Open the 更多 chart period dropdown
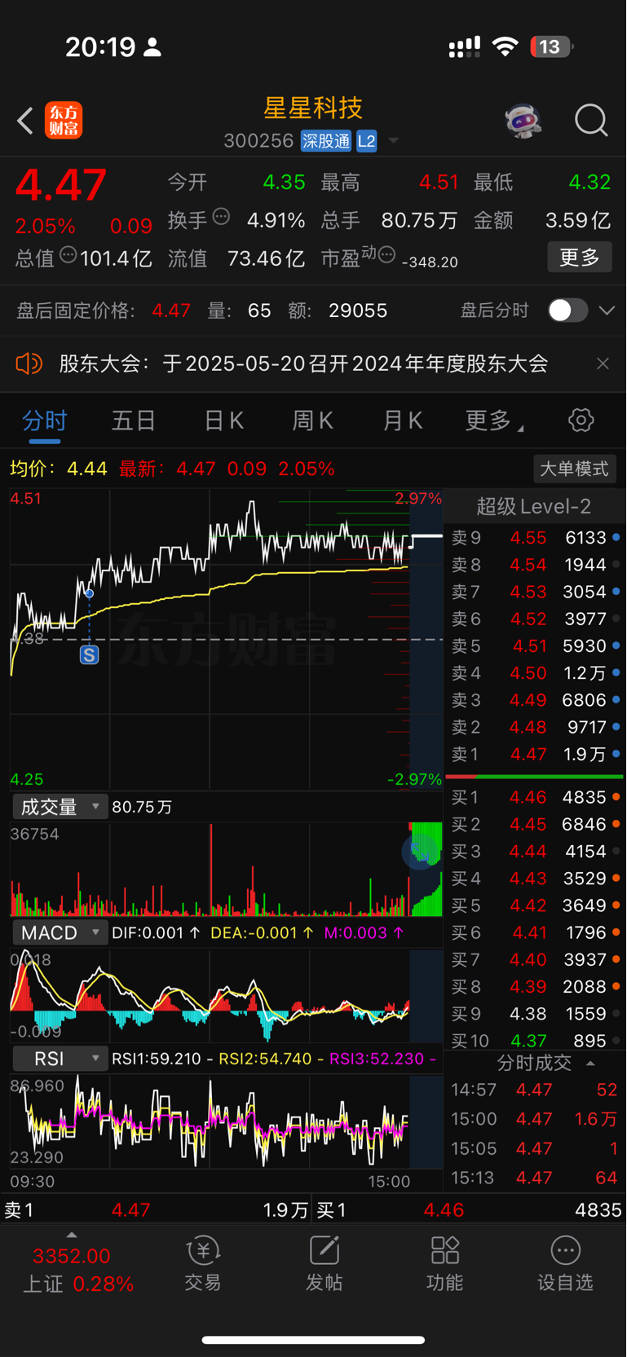This screenshot has height=1357, width=627. pos(494,421)
